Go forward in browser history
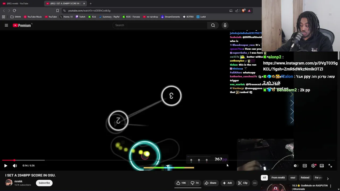340x191 pixels. point(9,11)
